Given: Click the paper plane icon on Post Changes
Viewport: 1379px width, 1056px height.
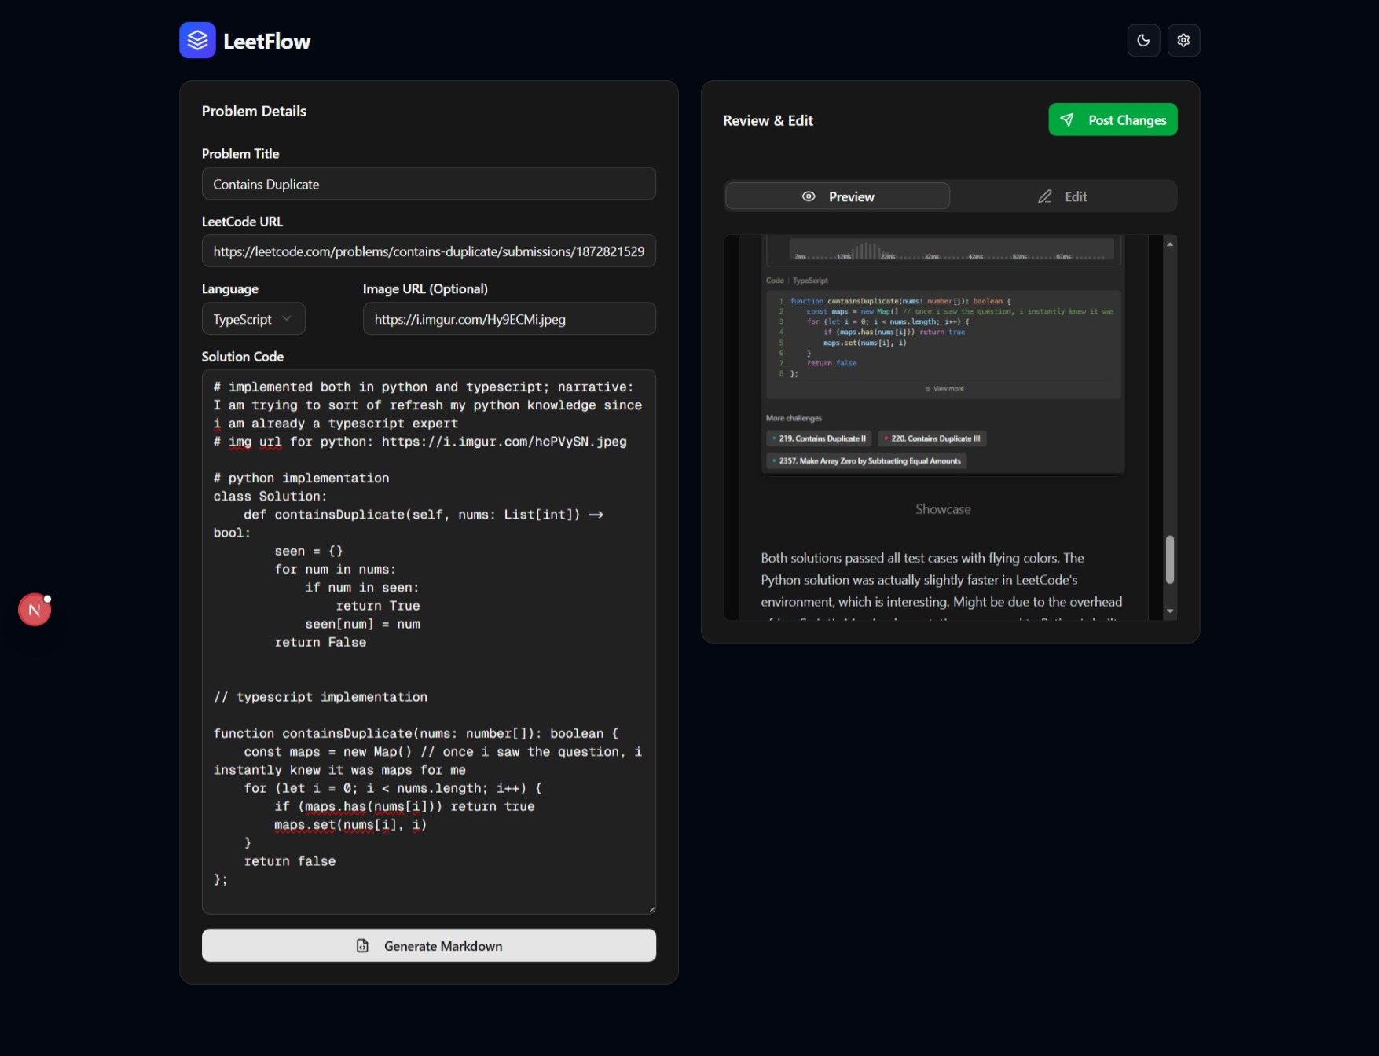Looking at the screenshot, I should point(1066,120).
